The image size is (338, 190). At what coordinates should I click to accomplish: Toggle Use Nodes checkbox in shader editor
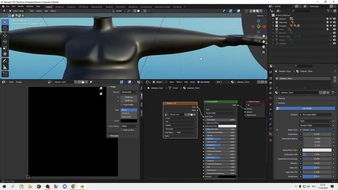(199, 82)
